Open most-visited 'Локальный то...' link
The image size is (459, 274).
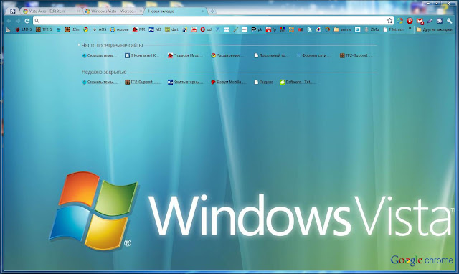pos(272,55)
